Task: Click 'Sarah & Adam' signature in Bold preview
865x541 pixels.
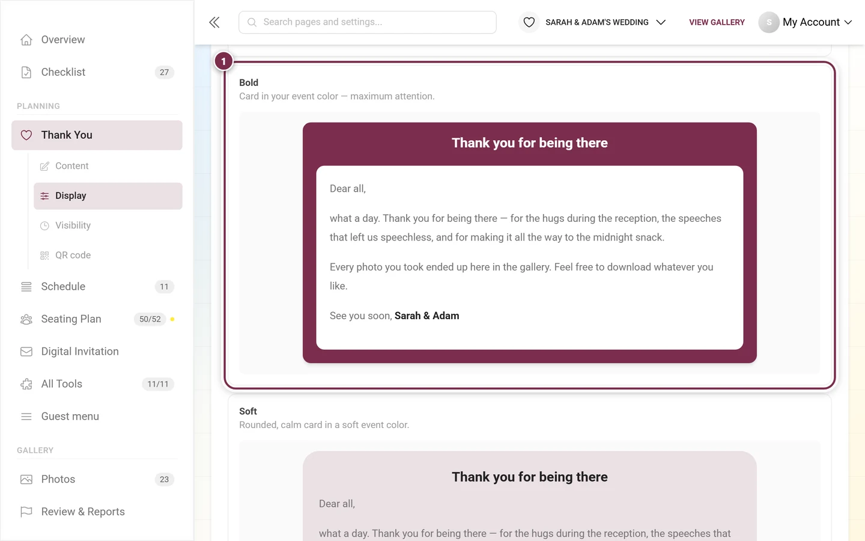Action: (x=427, y=316)
